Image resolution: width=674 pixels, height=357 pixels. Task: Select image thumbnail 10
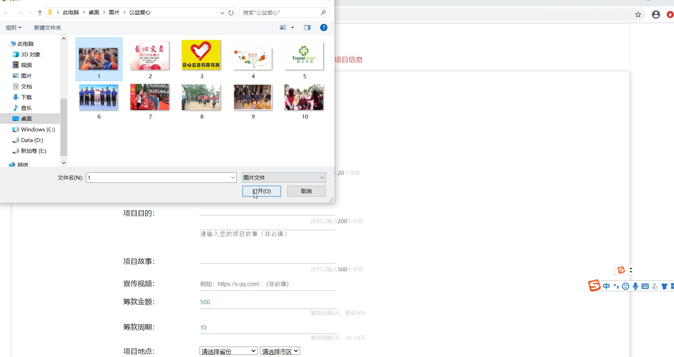(304, 97)
